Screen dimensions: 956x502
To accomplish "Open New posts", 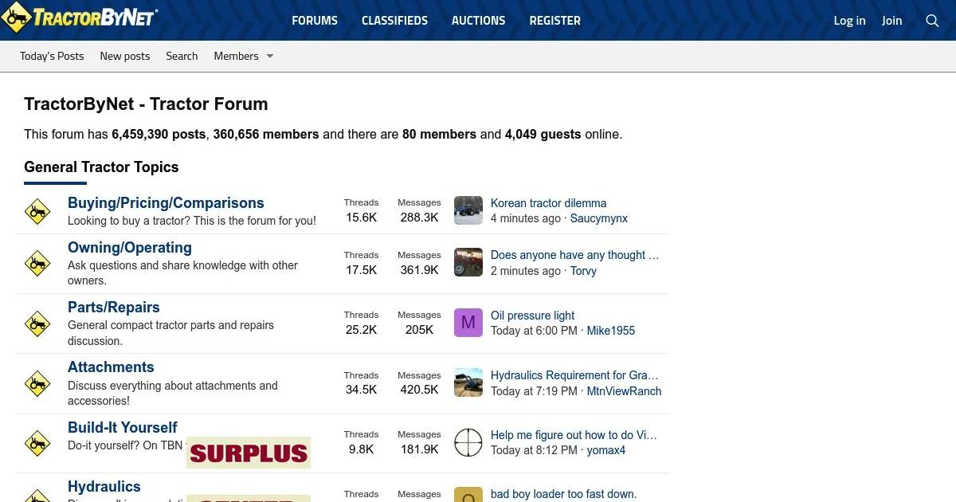I will tap(125, 56).
